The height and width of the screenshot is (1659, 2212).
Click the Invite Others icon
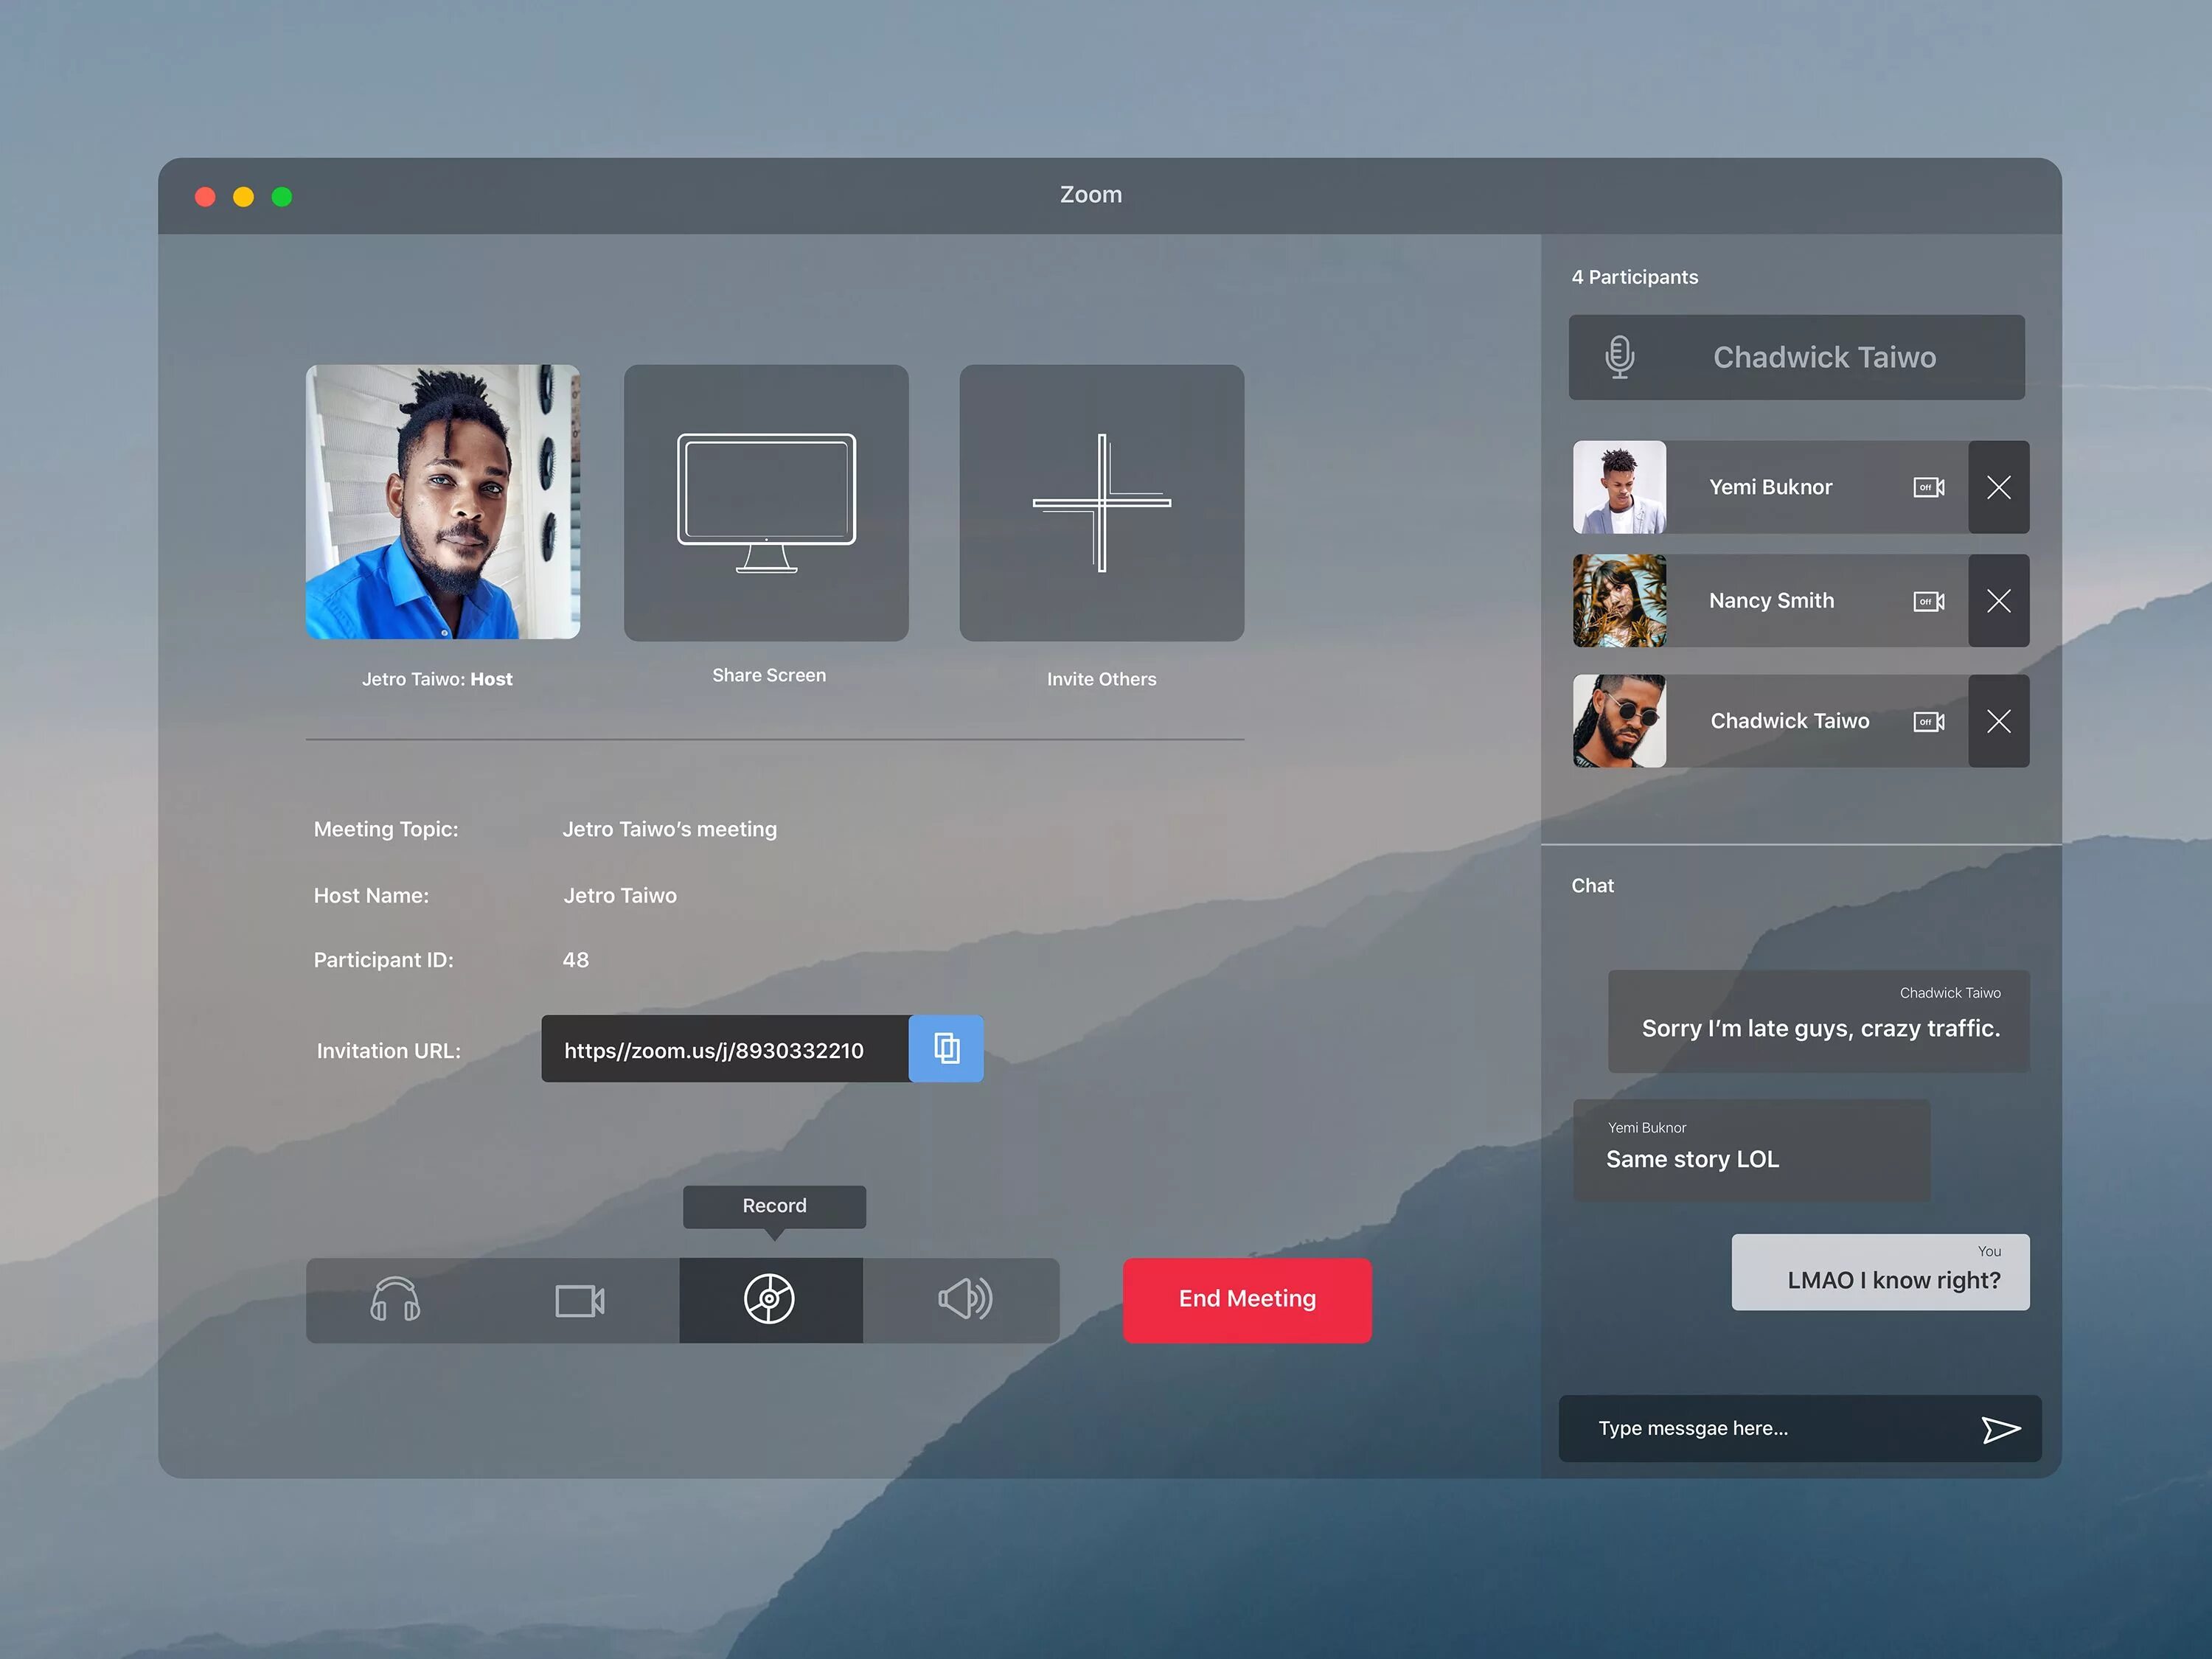pos(1101,502)
